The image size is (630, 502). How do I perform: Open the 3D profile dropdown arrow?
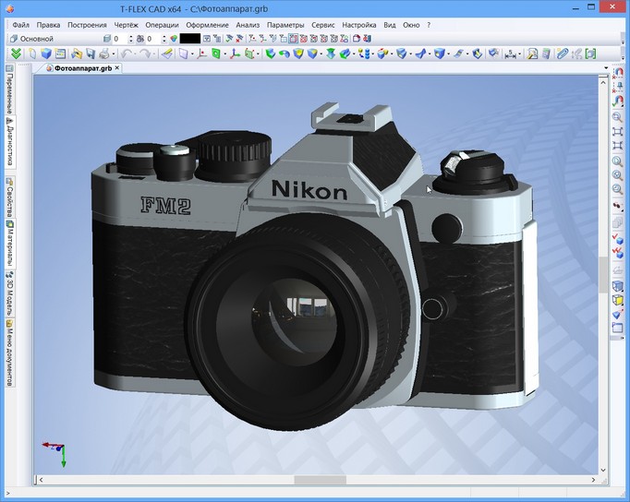pos(225,54)
